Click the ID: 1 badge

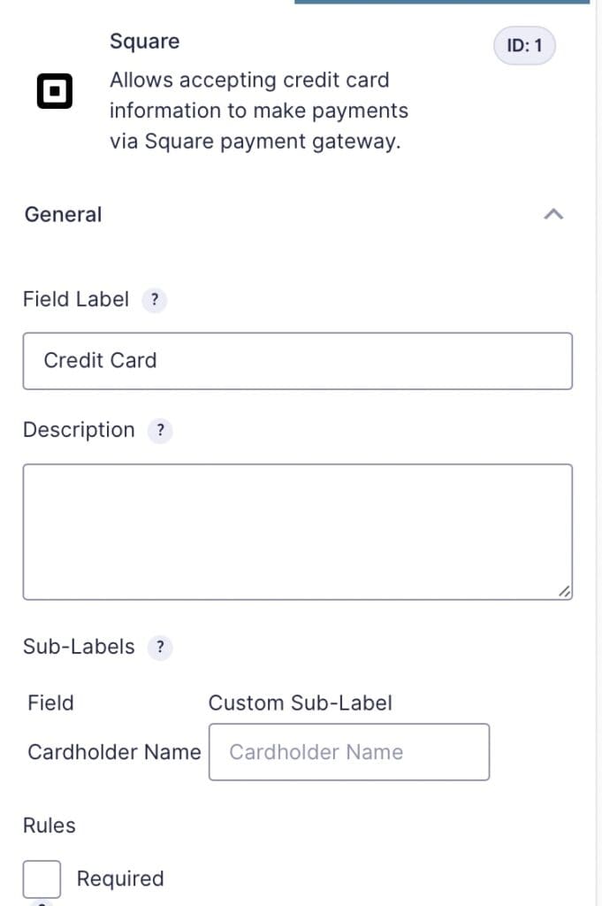click(x=524, y=45)
